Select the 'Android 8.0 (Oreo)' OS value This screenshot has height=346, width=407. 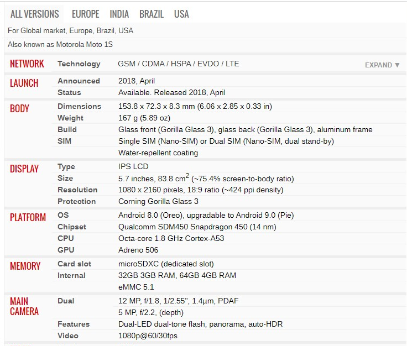point(150,215)
